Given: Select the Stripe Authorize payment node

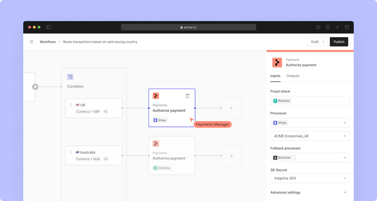Looking at the screenshot, I should pyautogui.click(x=172, y=108).
